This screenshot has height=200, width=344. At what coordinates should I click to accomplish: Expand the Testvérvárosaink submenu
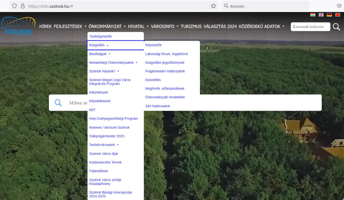coord(104,145)
